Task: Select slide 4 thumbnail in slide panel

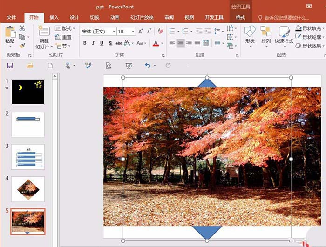Action: point(28,189)
